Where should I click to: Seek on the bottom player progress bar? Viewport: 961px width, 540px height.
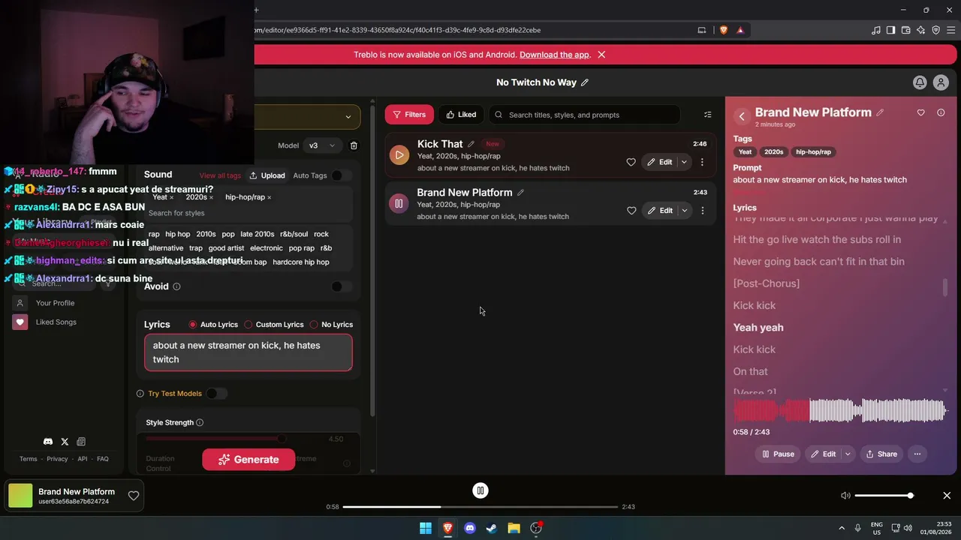pos(480,507)
